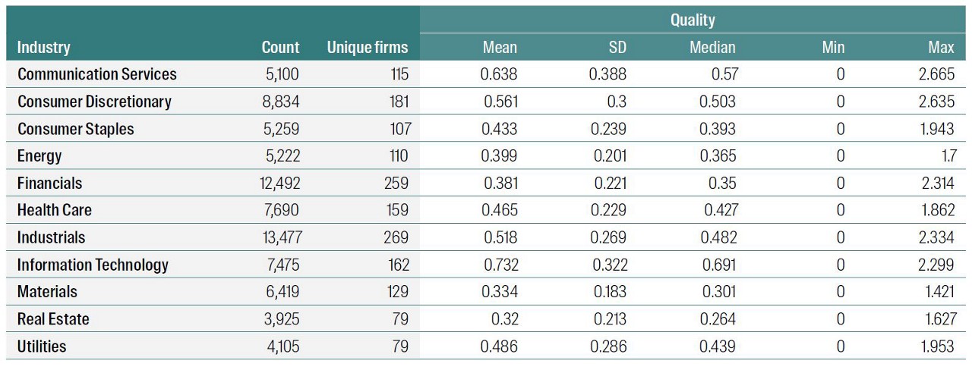Click the SD column header
Screen dimensions: 972x367
(x=617, y=47)
